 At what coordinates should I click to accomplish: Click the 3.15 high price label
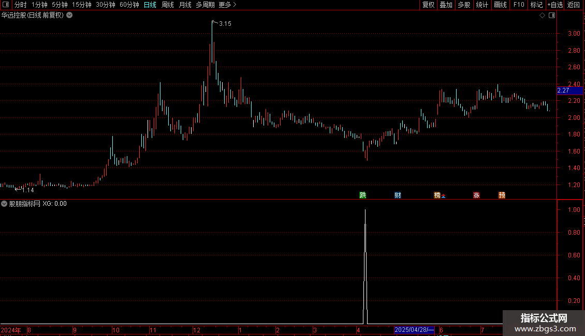[x=225, y=24]
